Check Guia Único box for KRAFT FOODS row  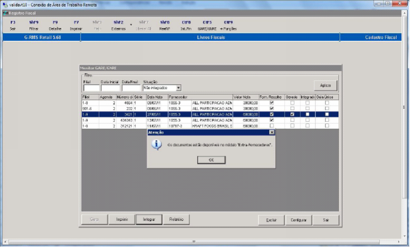(326, 126)
